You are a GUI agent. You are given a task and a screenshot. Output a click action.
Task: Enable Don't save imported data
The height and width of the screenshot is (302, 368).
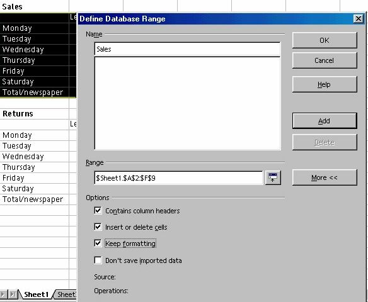98,260
